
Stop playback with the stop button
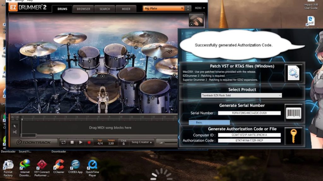click(x=72, y=142)
